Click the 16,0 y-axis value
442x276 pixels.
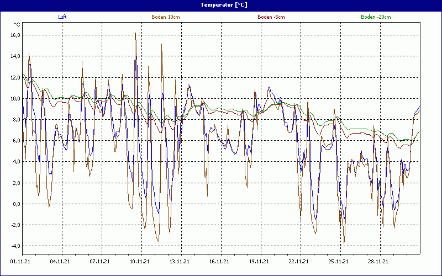(x=15, y=35)
